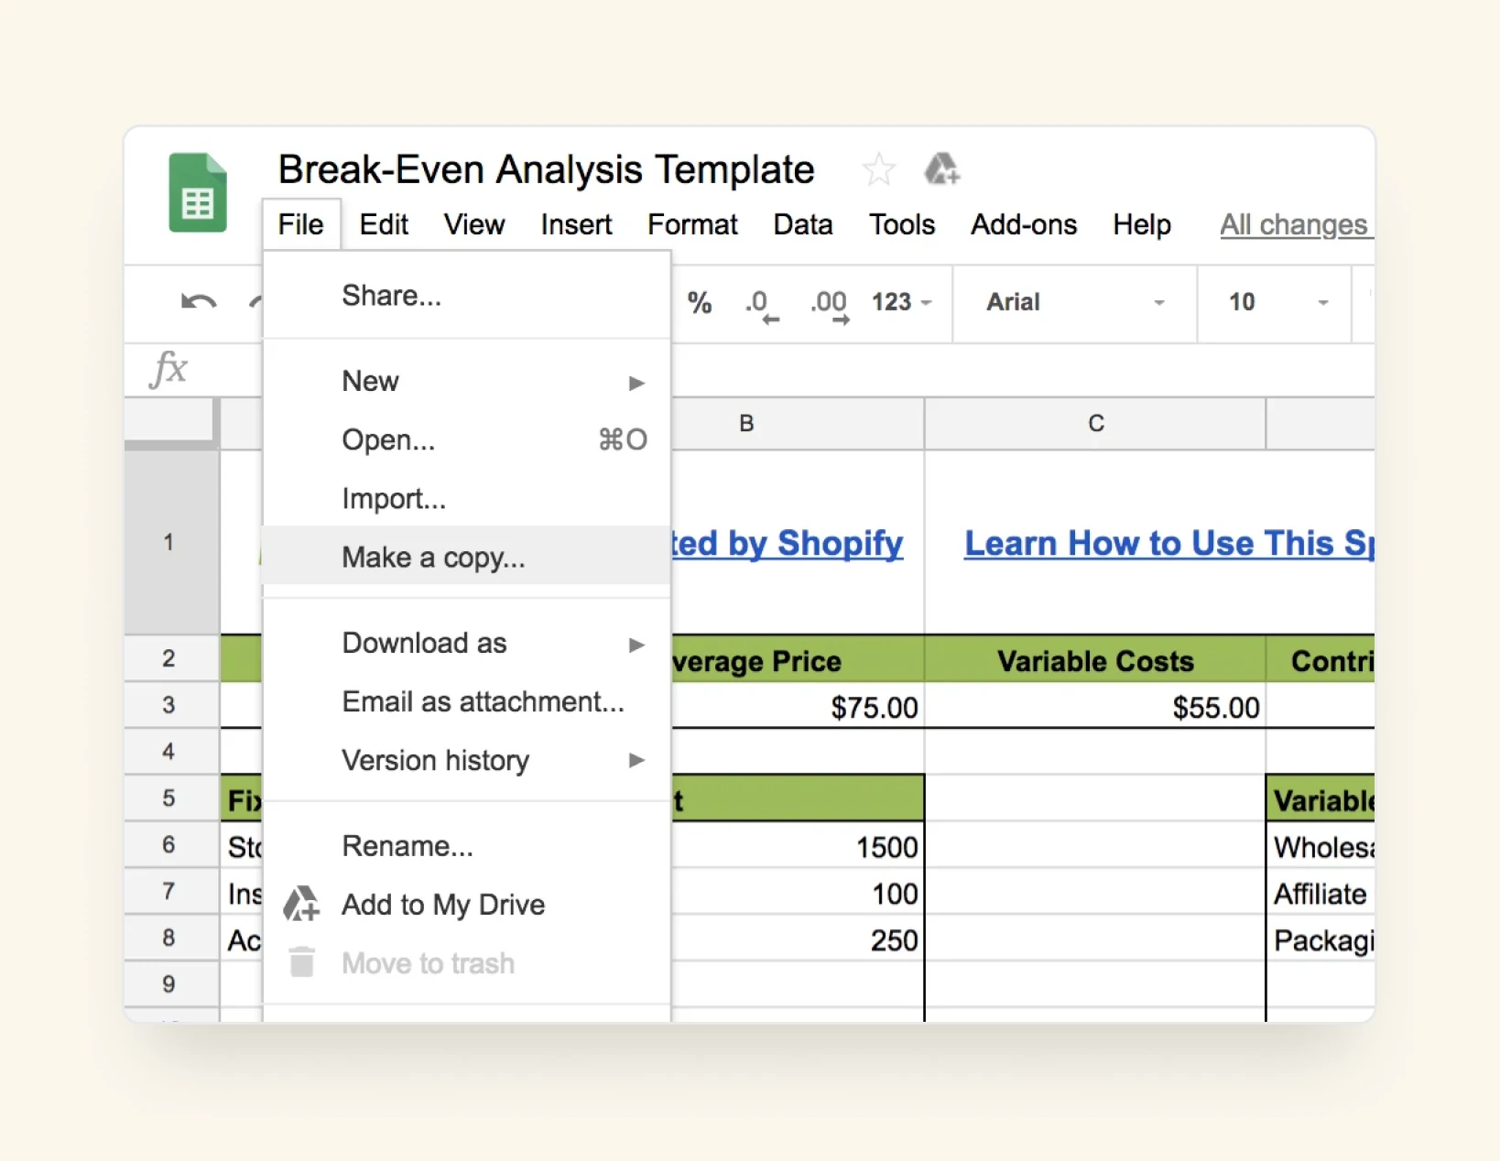
Task: Click the All changes saved link
Action: pos(1294,225)
